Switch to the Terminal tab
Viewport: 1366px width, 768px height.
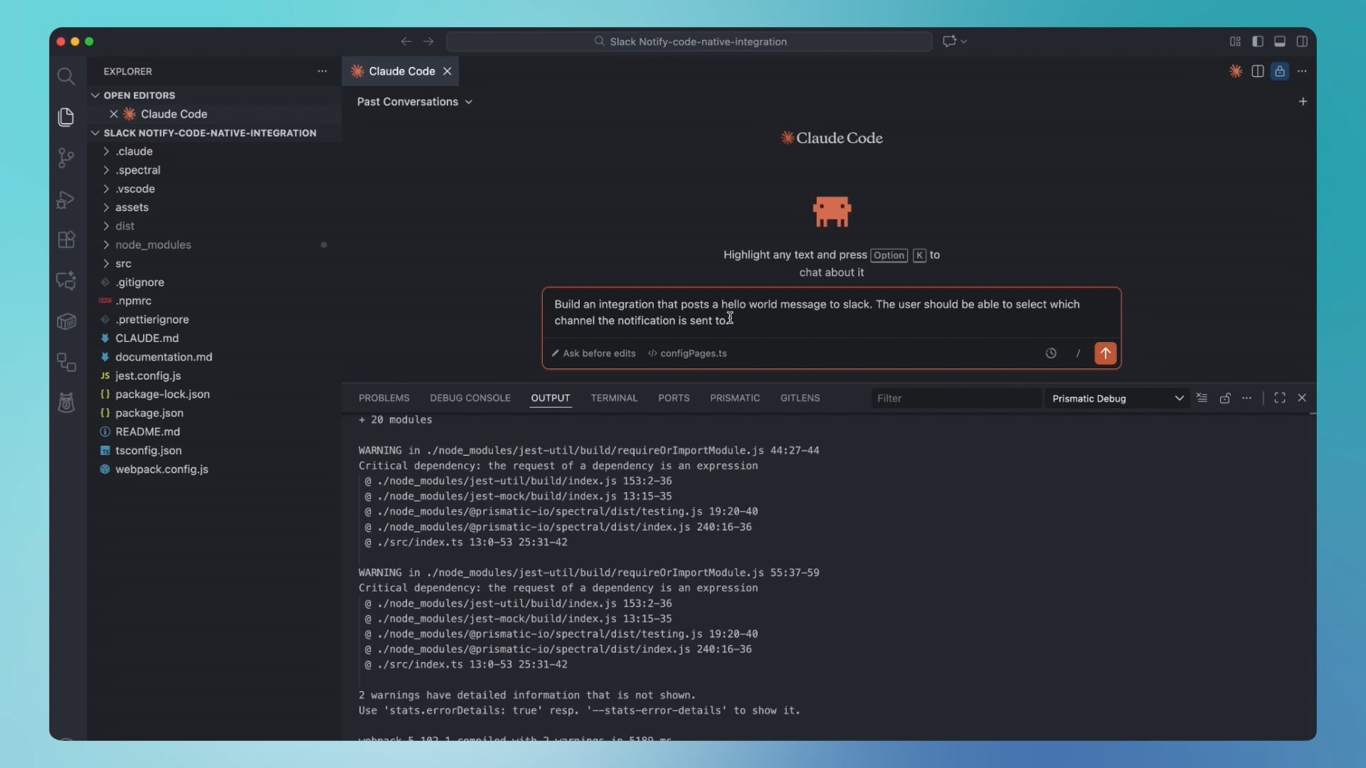tap(614, 398)
